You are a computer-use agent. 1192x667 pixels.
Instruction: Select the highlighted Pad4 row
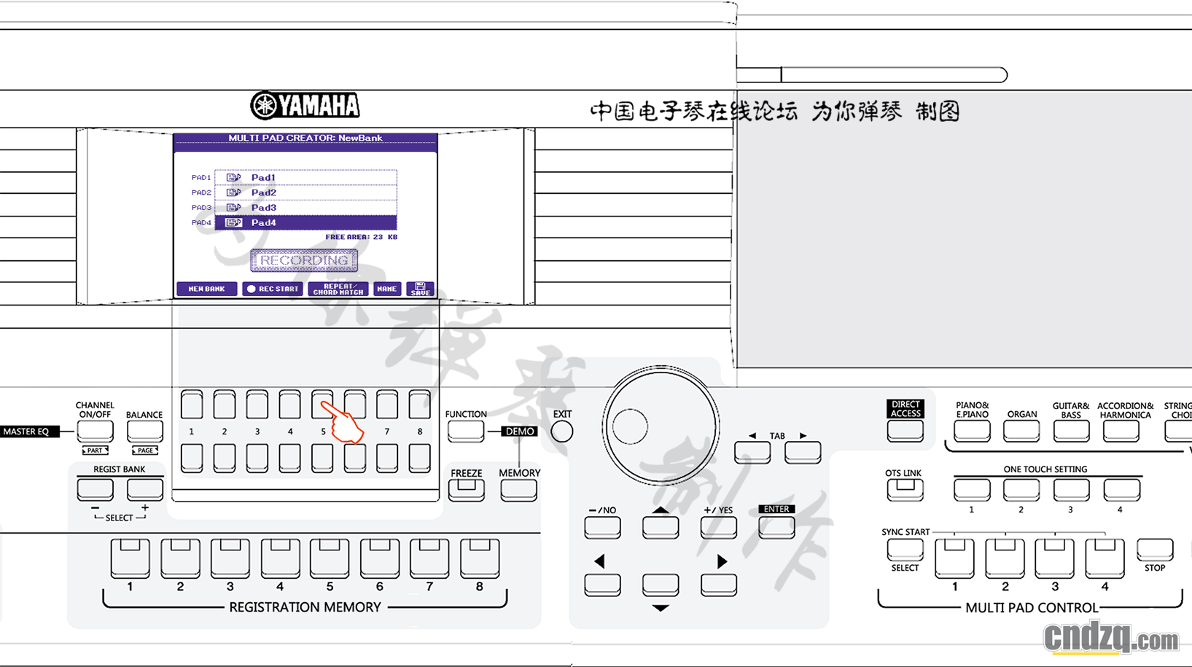(305, 222)
